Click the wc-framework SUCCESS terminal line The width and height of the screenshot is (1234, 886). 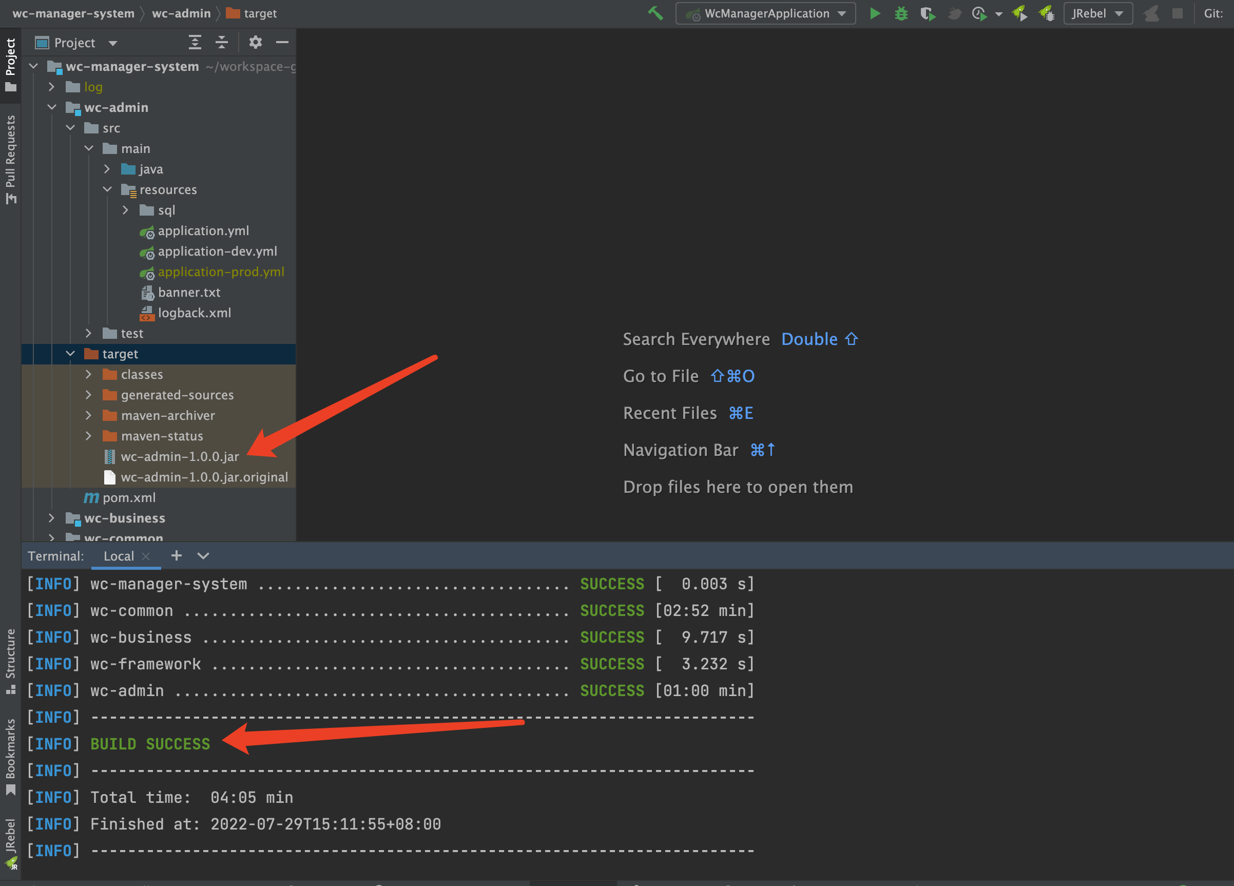[391, 664]
